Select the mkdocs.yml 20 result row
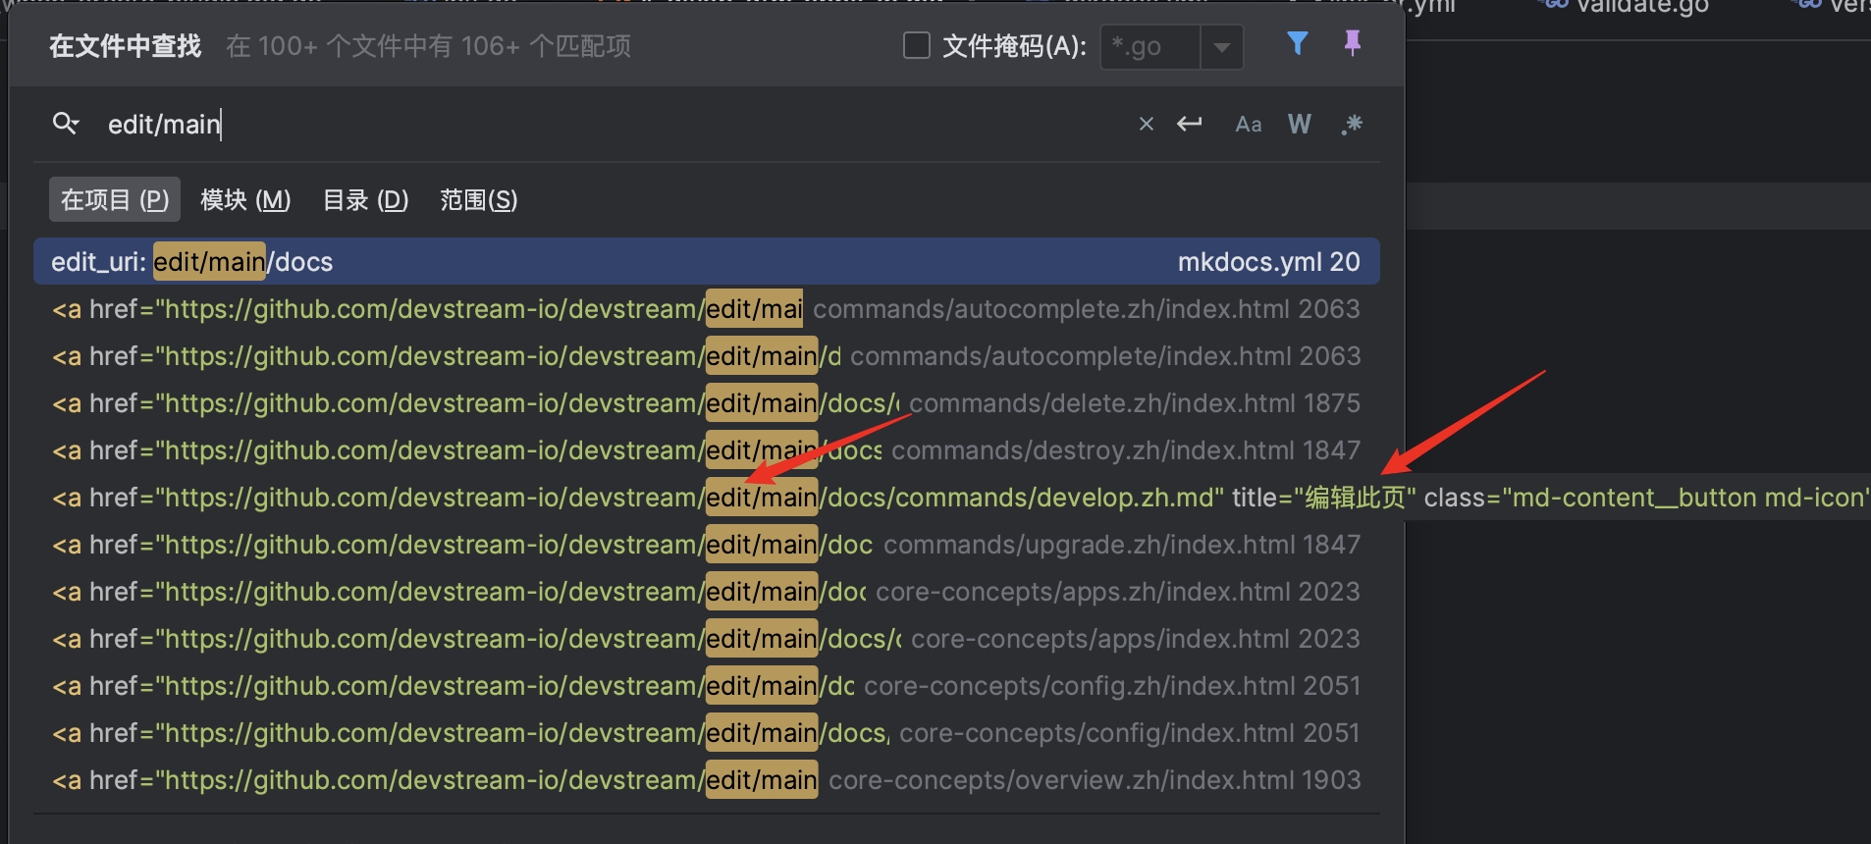This screenshot has width=1871, height=844. click(707, 262)
